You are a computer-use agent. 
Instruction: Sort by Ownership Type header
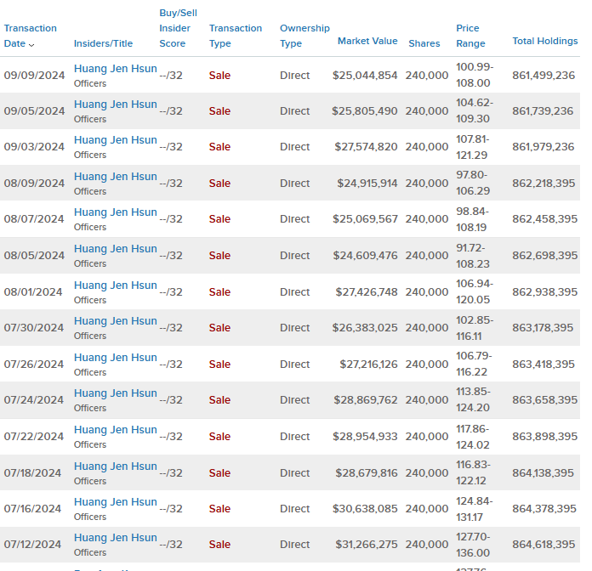[305, 36]
